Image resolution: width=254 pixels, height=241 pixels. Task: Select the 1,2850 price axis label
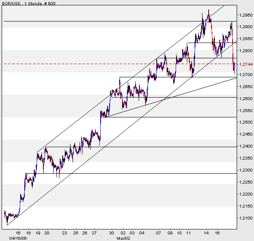246,39
